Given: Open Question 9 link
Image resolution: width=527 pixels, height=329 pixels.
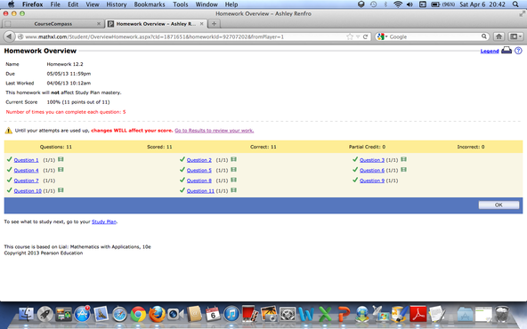Looking at the screenshot, I should tap(372, 181).
